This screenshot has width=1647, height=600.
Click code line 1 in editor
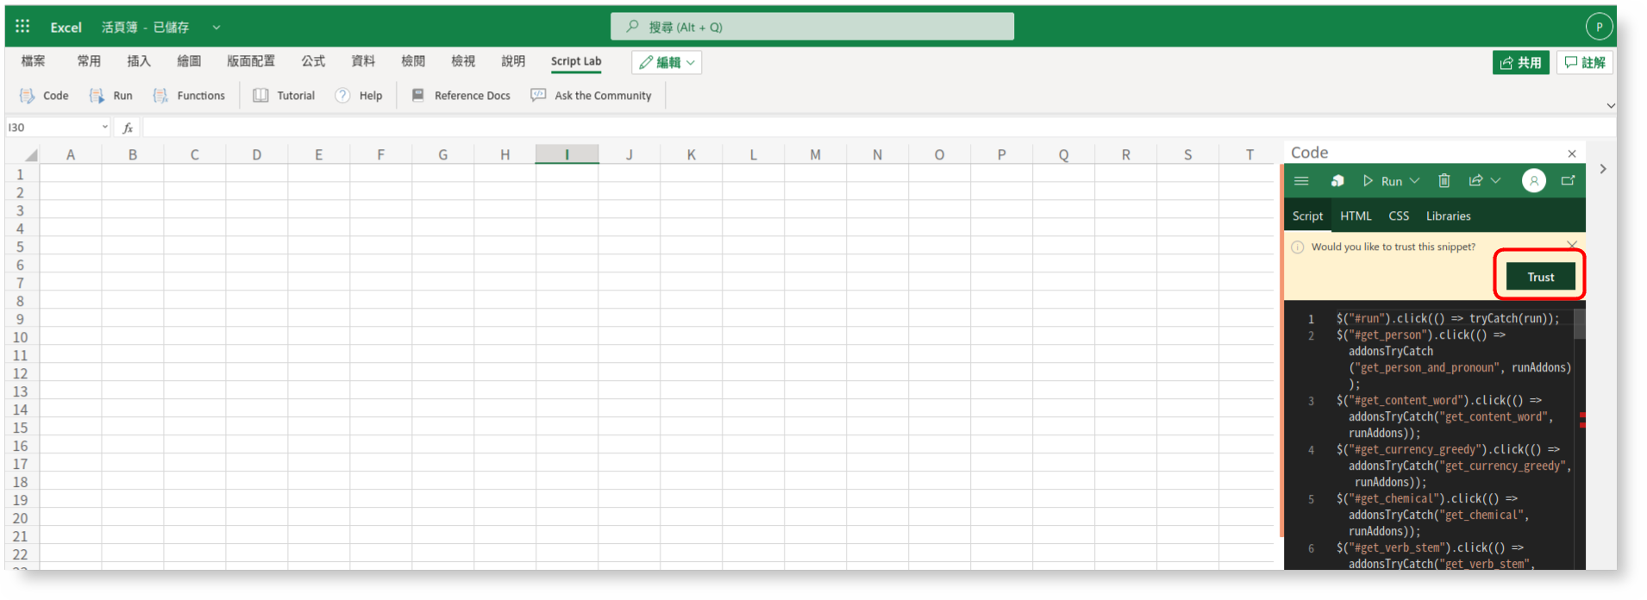pyautogui.click(x=1448, y=319)
